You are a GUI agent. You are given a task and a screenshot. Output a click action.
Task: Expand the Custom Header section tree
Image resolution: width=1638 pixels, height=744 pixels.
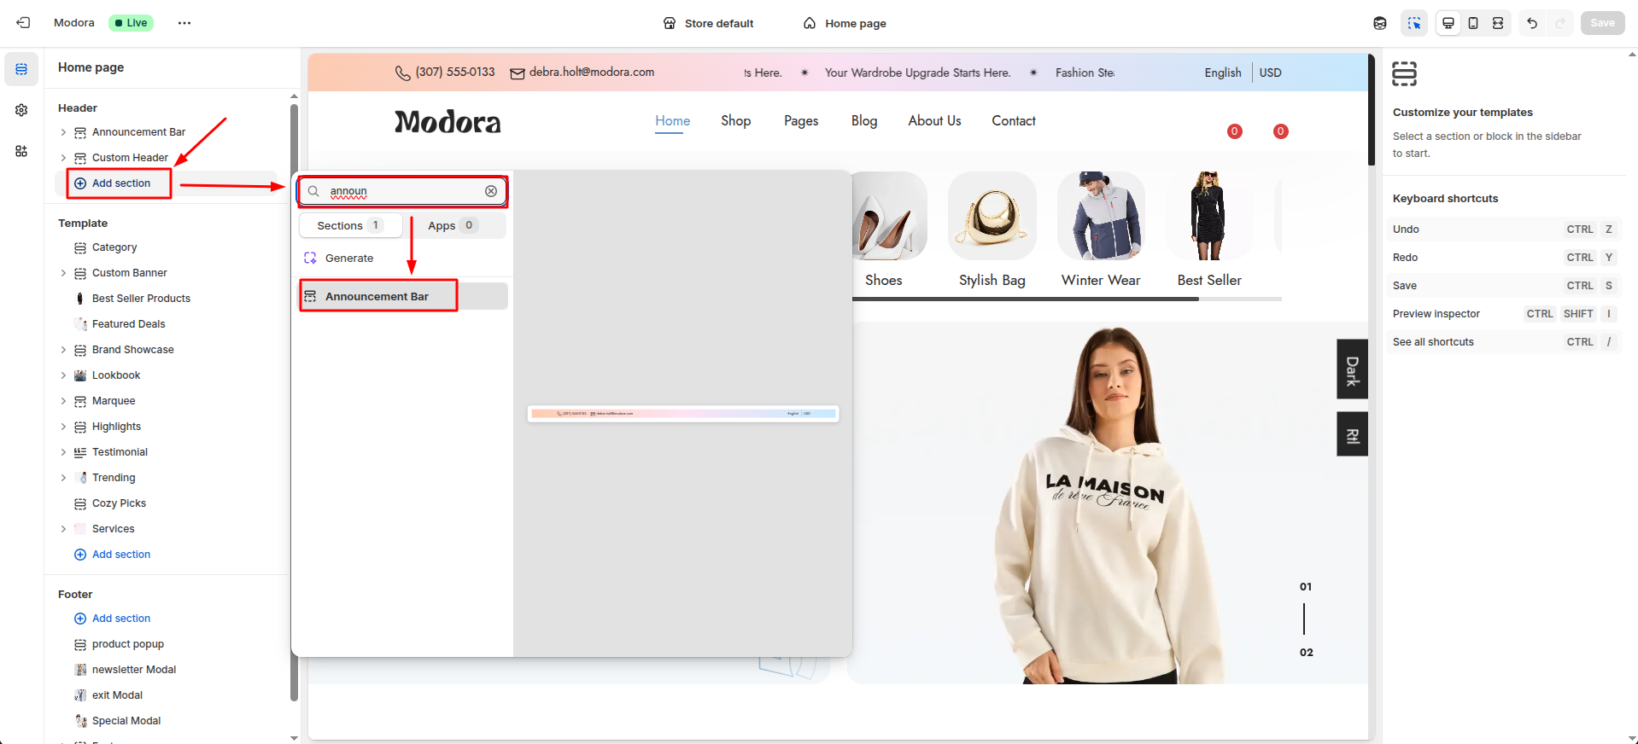63,158
